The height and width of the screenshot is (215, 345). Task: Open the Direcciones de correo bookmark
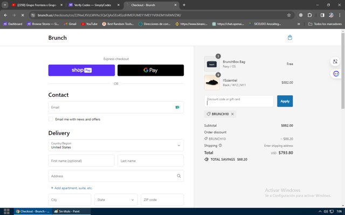tap(155, 24)
